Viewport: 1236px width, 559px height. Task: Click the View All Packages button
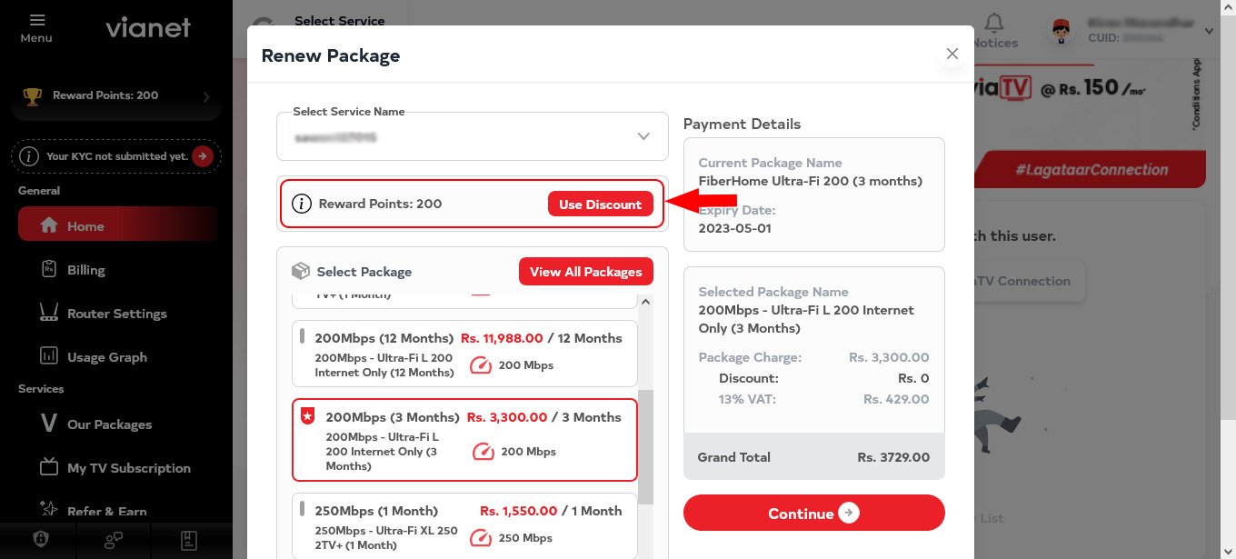[585, 272]
